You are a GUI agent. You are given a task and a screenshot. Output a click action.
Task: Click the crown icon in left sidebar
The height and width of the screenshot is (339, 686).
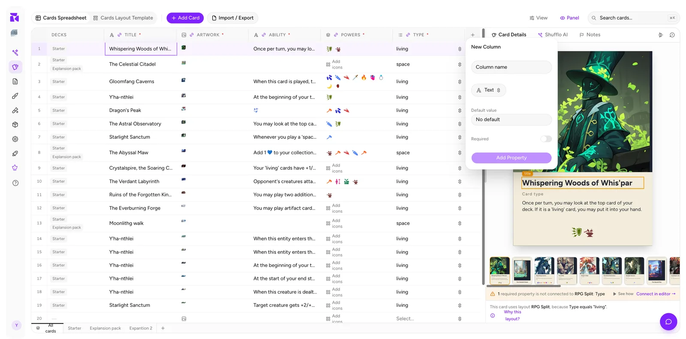click(x=15, y=168)
